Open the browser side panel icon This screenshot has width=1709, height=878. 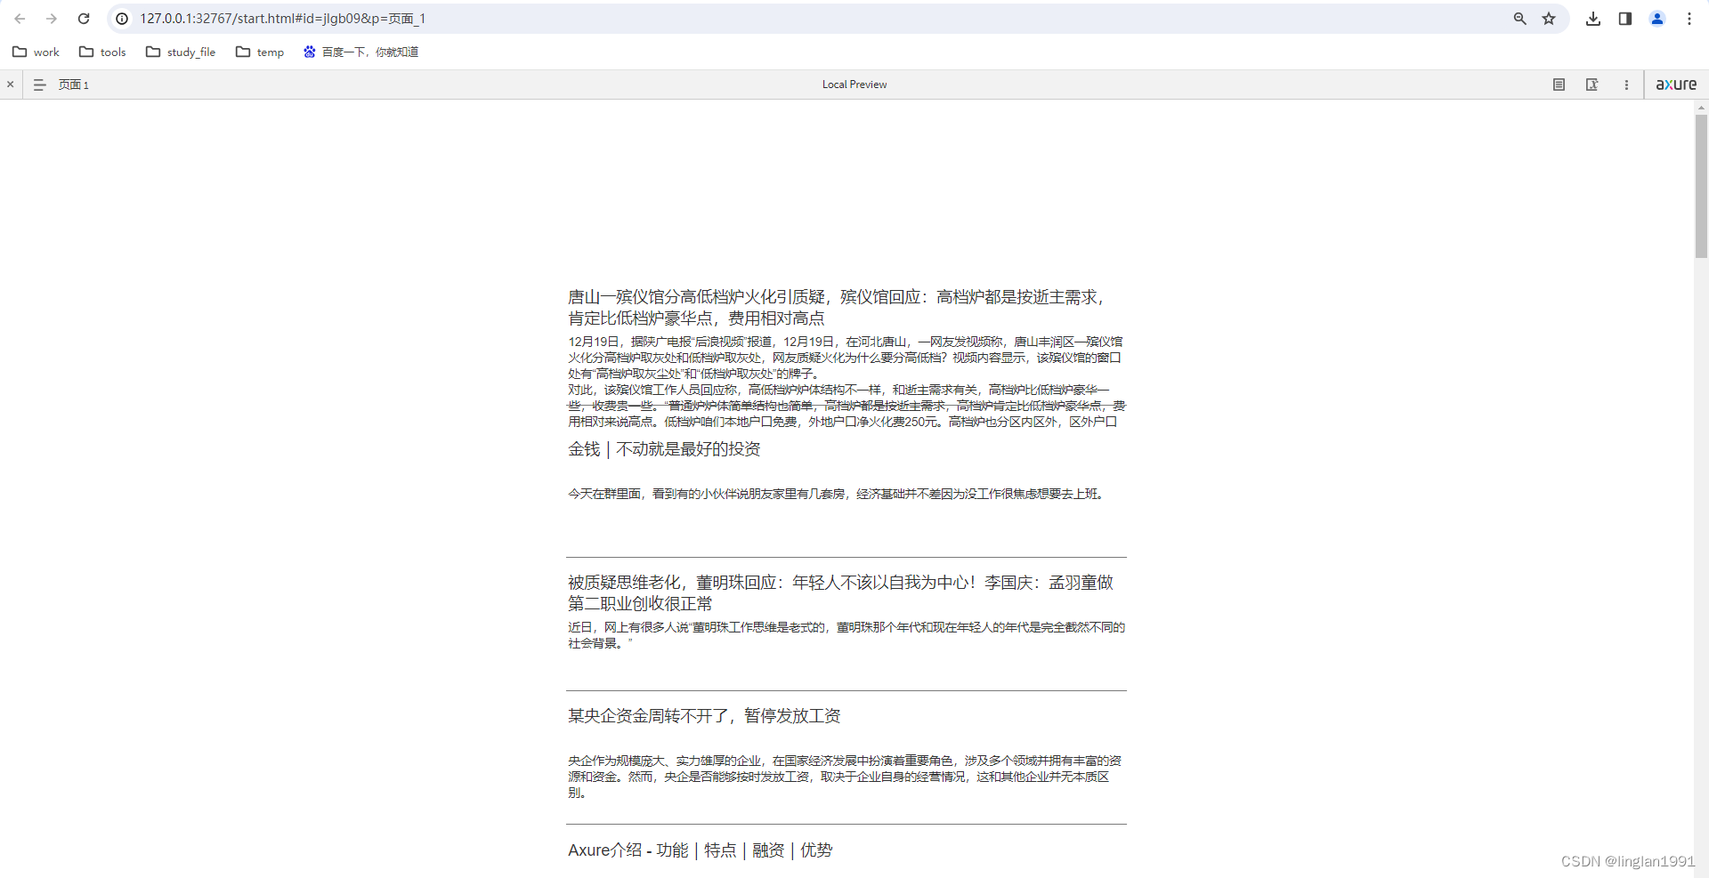[1624, 18]
